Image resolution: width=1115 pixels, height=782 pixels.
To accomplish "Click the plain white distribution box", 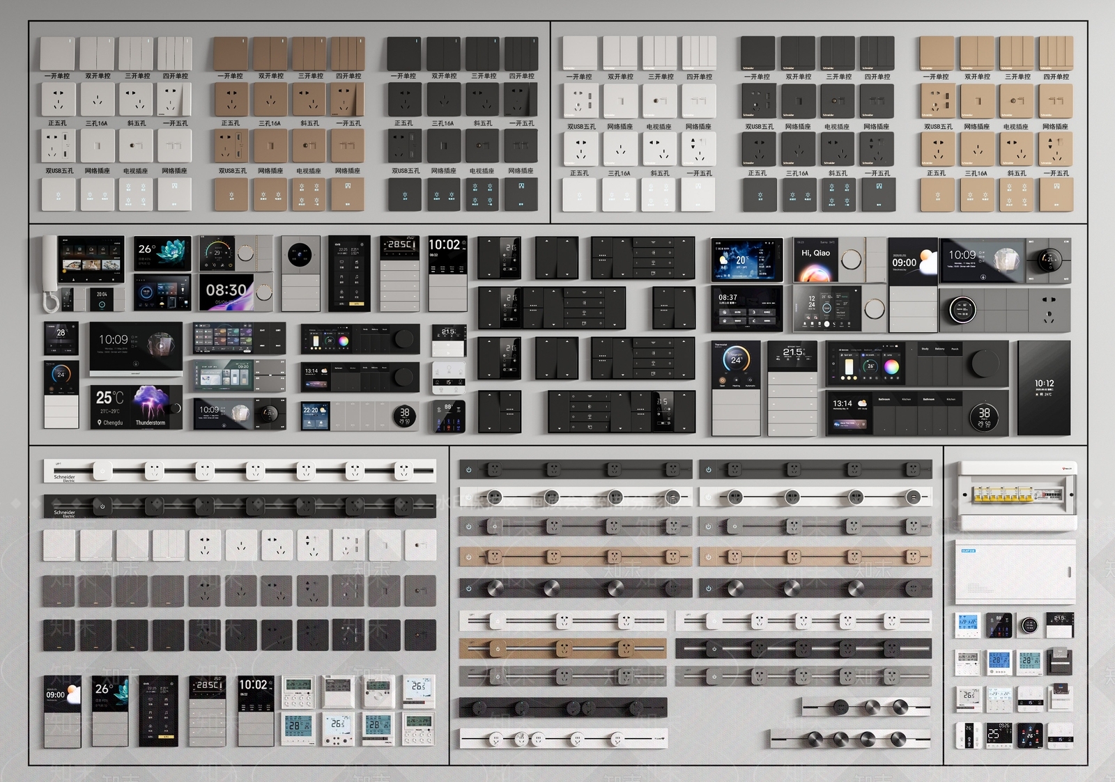I will 1015,572.
